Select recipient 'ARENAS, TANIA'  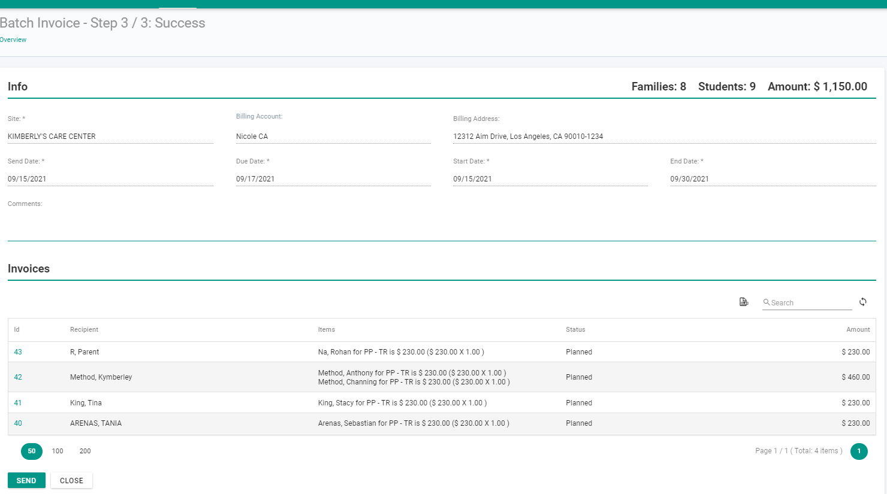click(96, 423)
